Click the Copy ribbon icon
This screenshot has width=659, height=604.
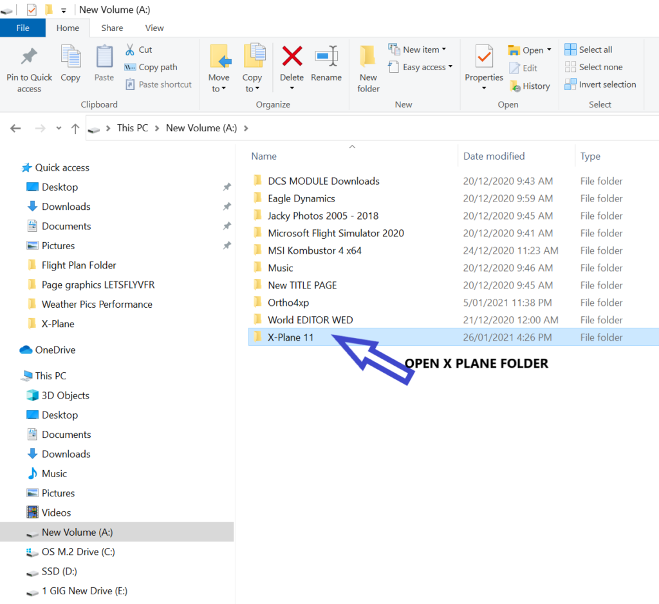pos(71,57)
